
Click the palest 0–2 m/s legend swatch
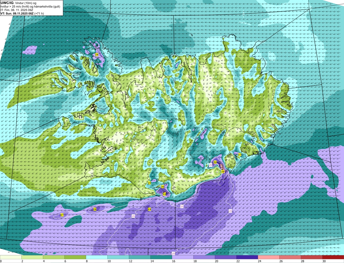point(11,257)
